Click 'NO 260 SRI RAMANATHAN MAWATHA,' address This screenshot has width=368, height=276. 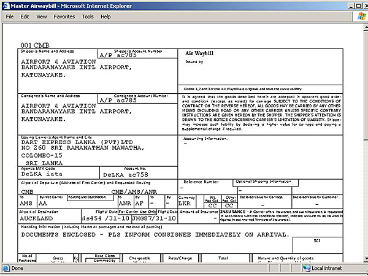[x=83, y=148]
